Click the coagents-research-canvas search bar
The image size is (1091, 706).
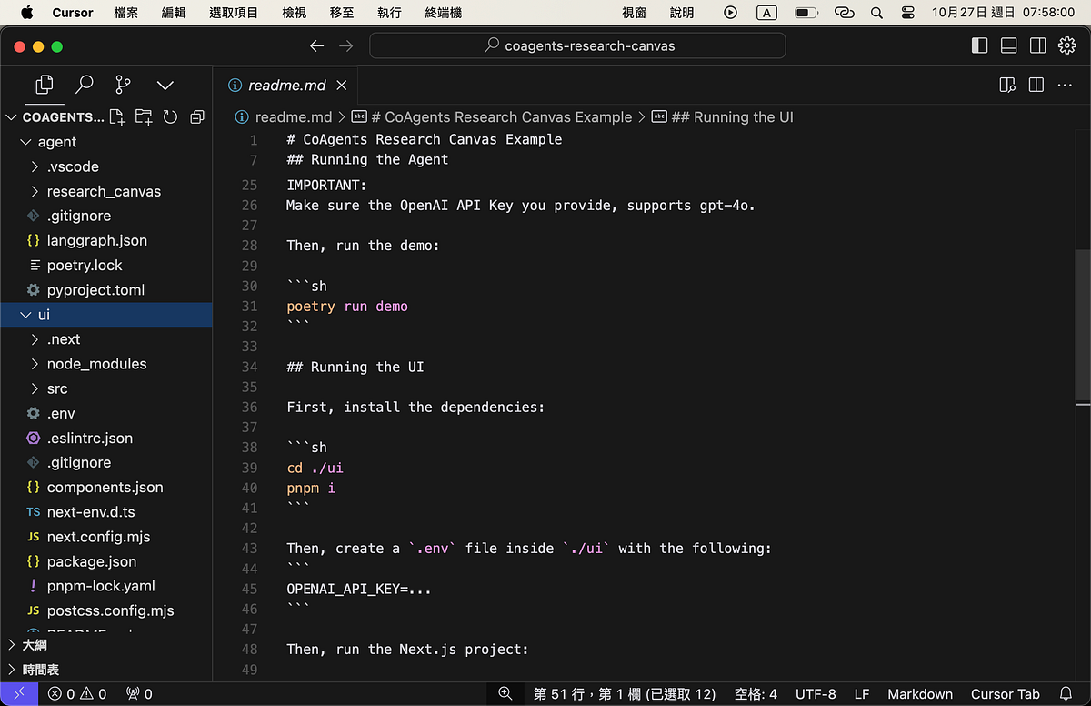pyautogui.click(x=576, y=45)
